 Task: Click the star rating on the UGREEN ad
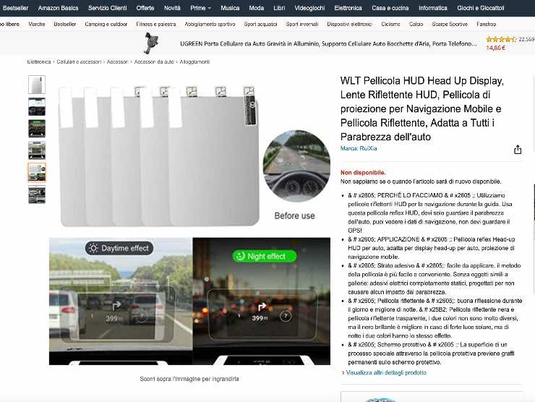click(x=500, y=40)
